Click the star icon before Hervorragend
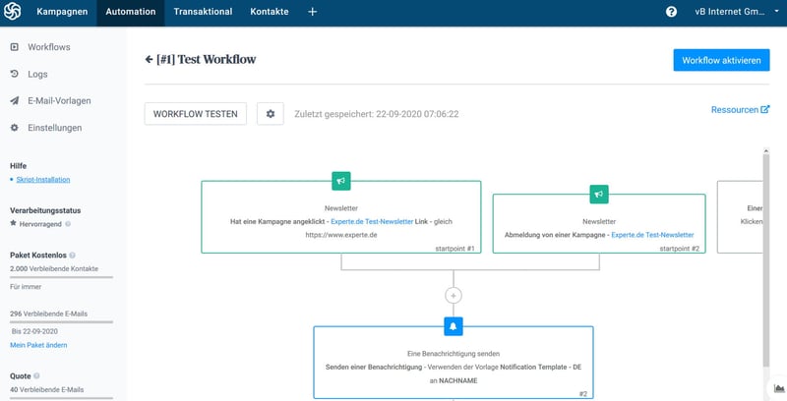787x401 pixels. coord(14,223)
